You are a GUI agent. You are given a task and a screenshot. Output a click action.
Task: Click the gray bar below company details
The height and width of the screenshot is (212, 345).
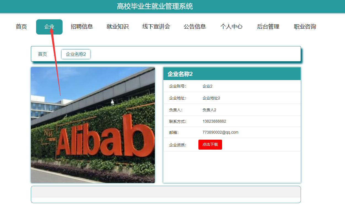point(166,192)
